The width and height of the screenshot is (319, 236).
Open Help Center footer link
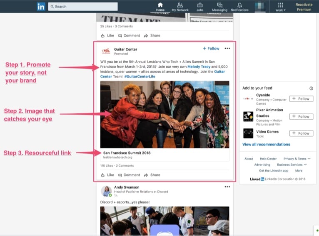268,159
